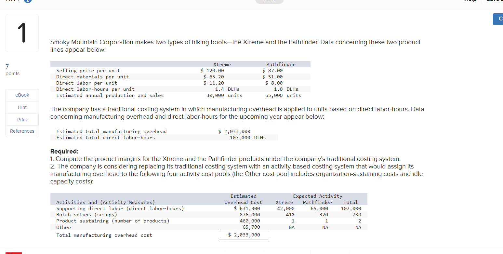The image size is (503, 254).
Task: Click the 1.0 DLHs value
Action: [286, 89]
